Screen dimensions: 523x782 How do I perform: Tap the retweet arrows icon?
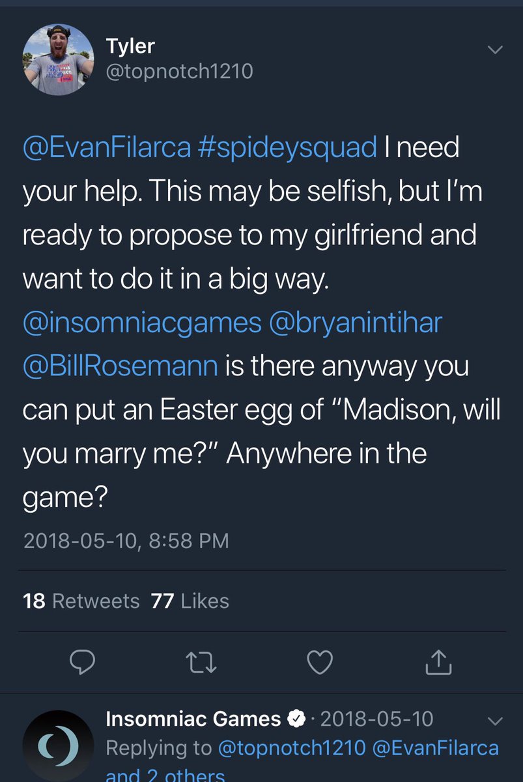coord(201,663)
